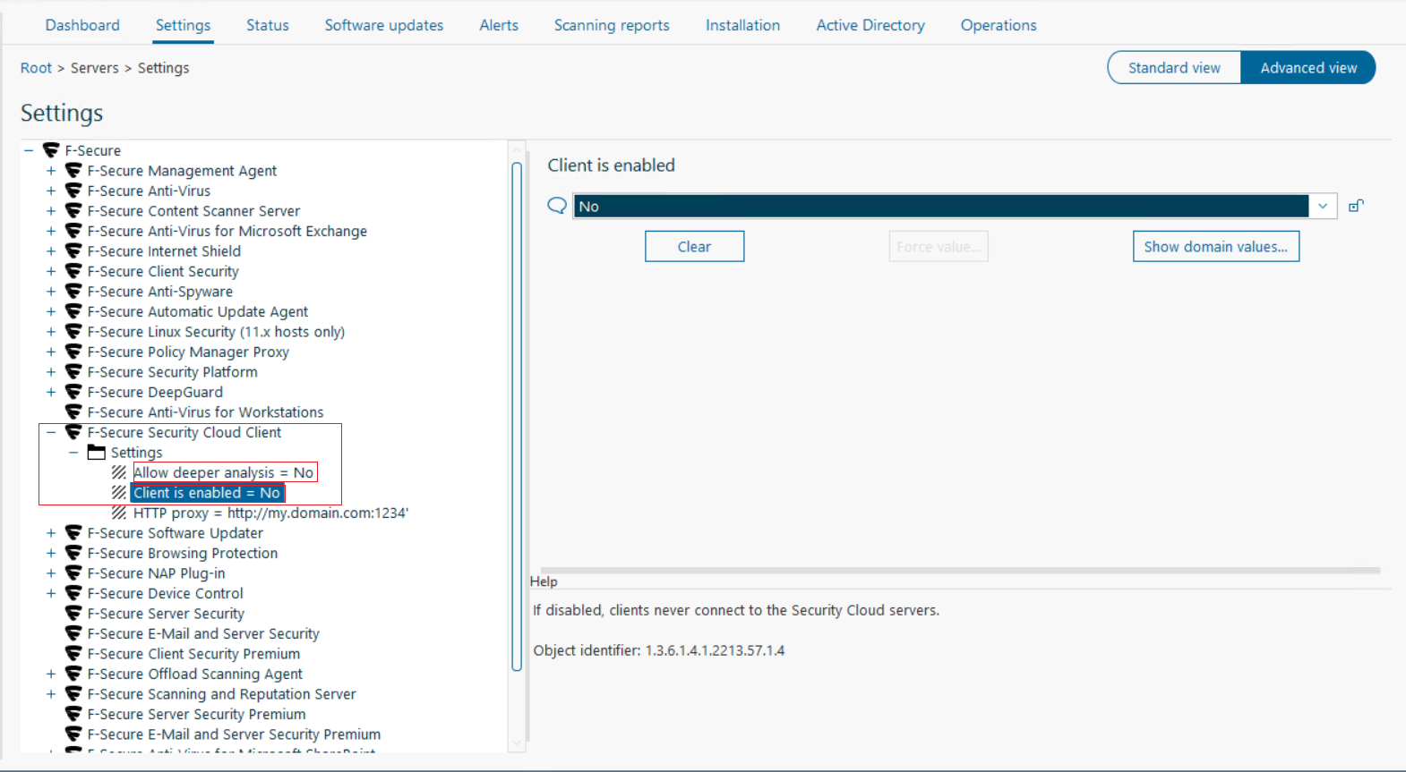Click the speech bubble icon beside the value field
The image size is (1406, 772).
click(x=557, y=206)
